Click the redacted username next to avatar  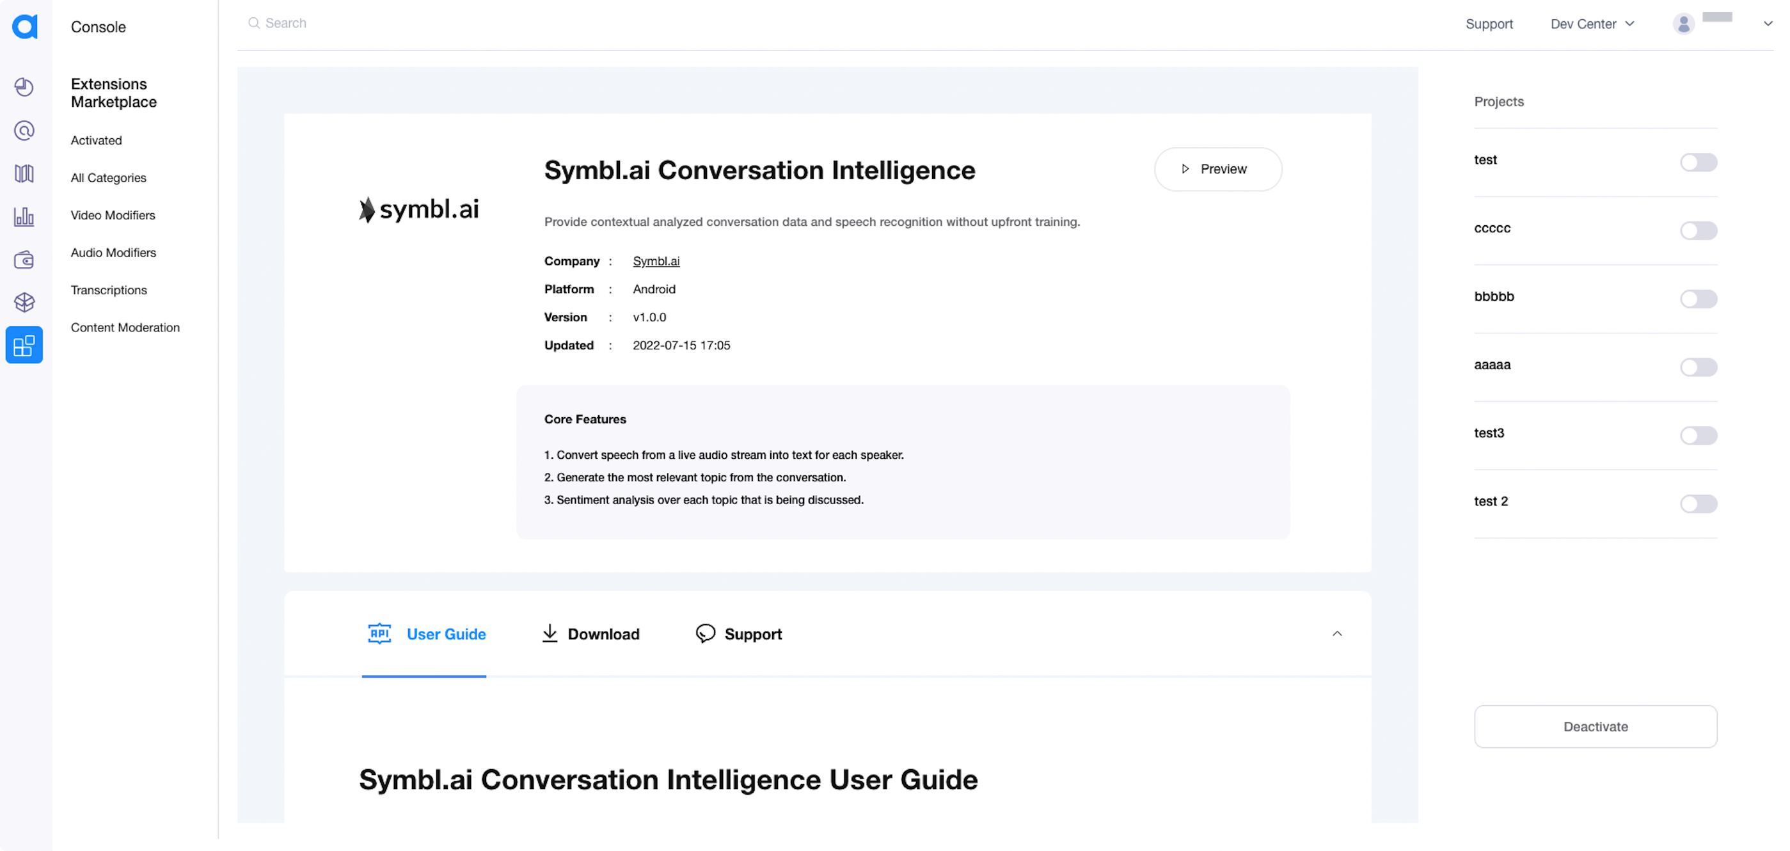(x=1717, y=17)
